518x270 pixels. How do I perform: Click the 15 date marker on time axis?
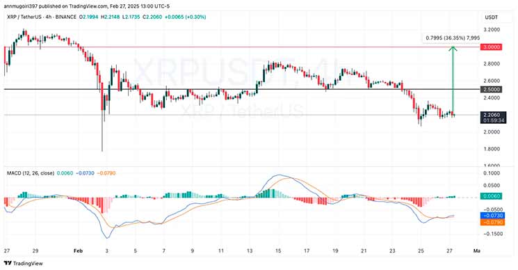coord(278,251)
